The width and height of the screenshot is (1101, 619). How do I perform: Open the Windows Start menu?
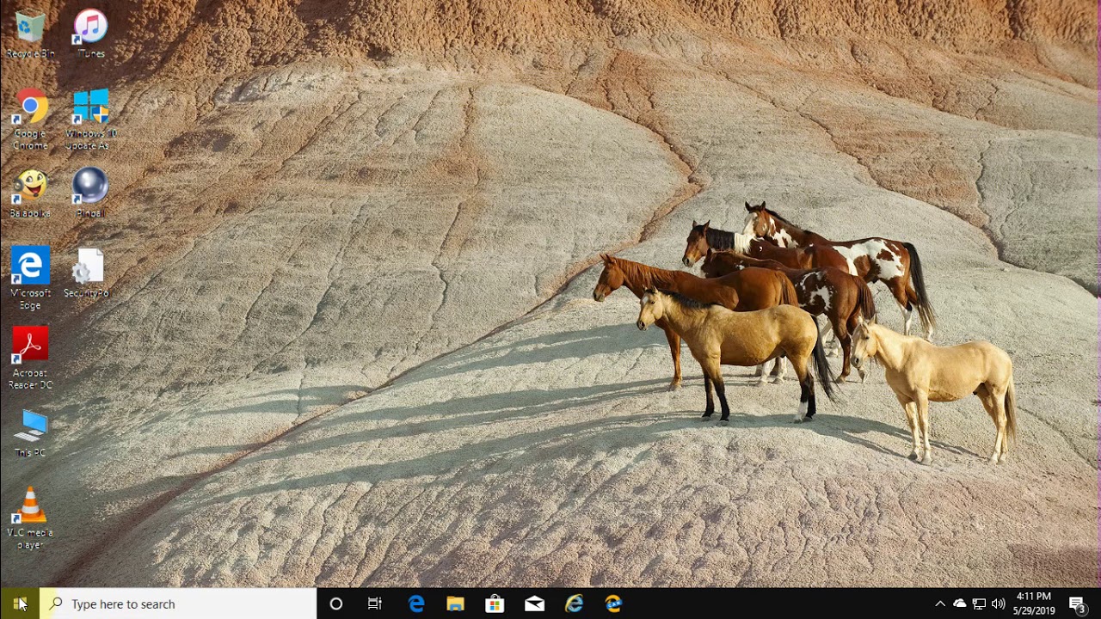click(x=20, y=604)
